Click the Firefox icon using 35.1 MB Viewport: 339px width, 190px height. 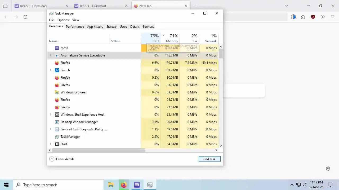coord(57,85)
